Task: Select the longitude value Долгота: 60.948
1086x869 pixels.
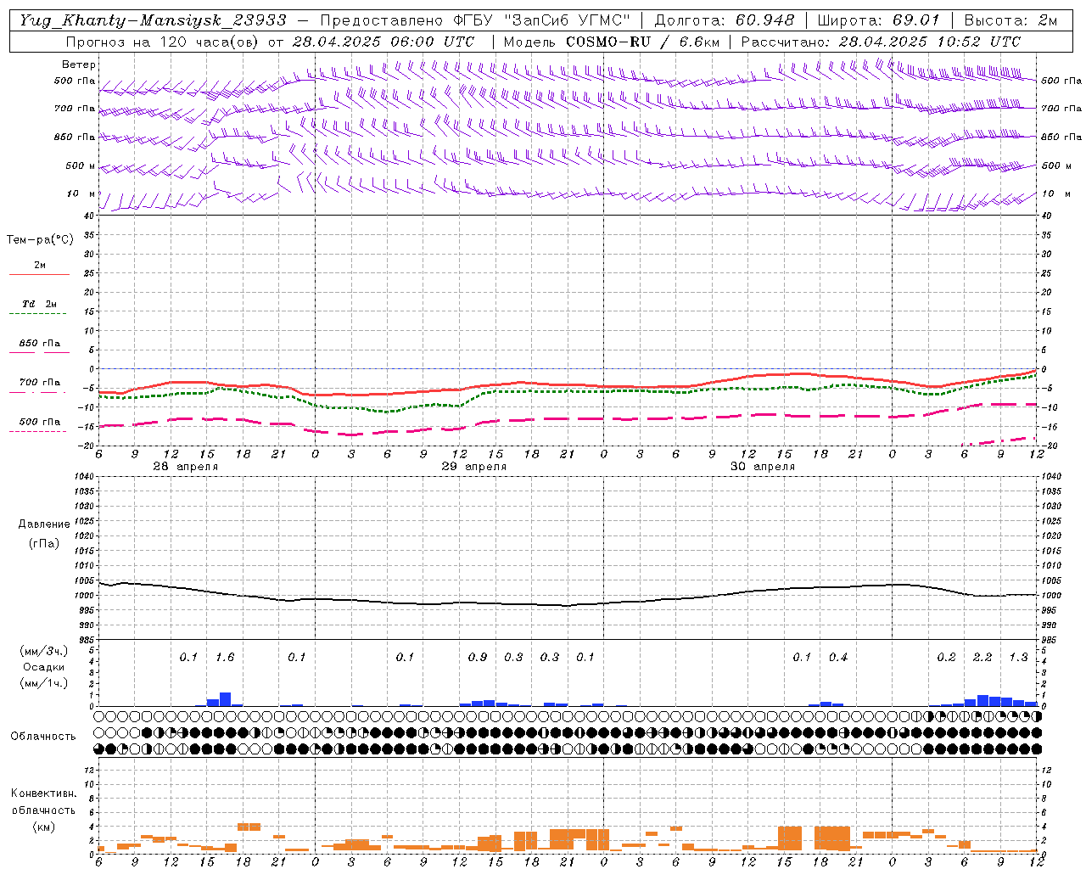Action: pyautogui.click(x=725, y=20)
